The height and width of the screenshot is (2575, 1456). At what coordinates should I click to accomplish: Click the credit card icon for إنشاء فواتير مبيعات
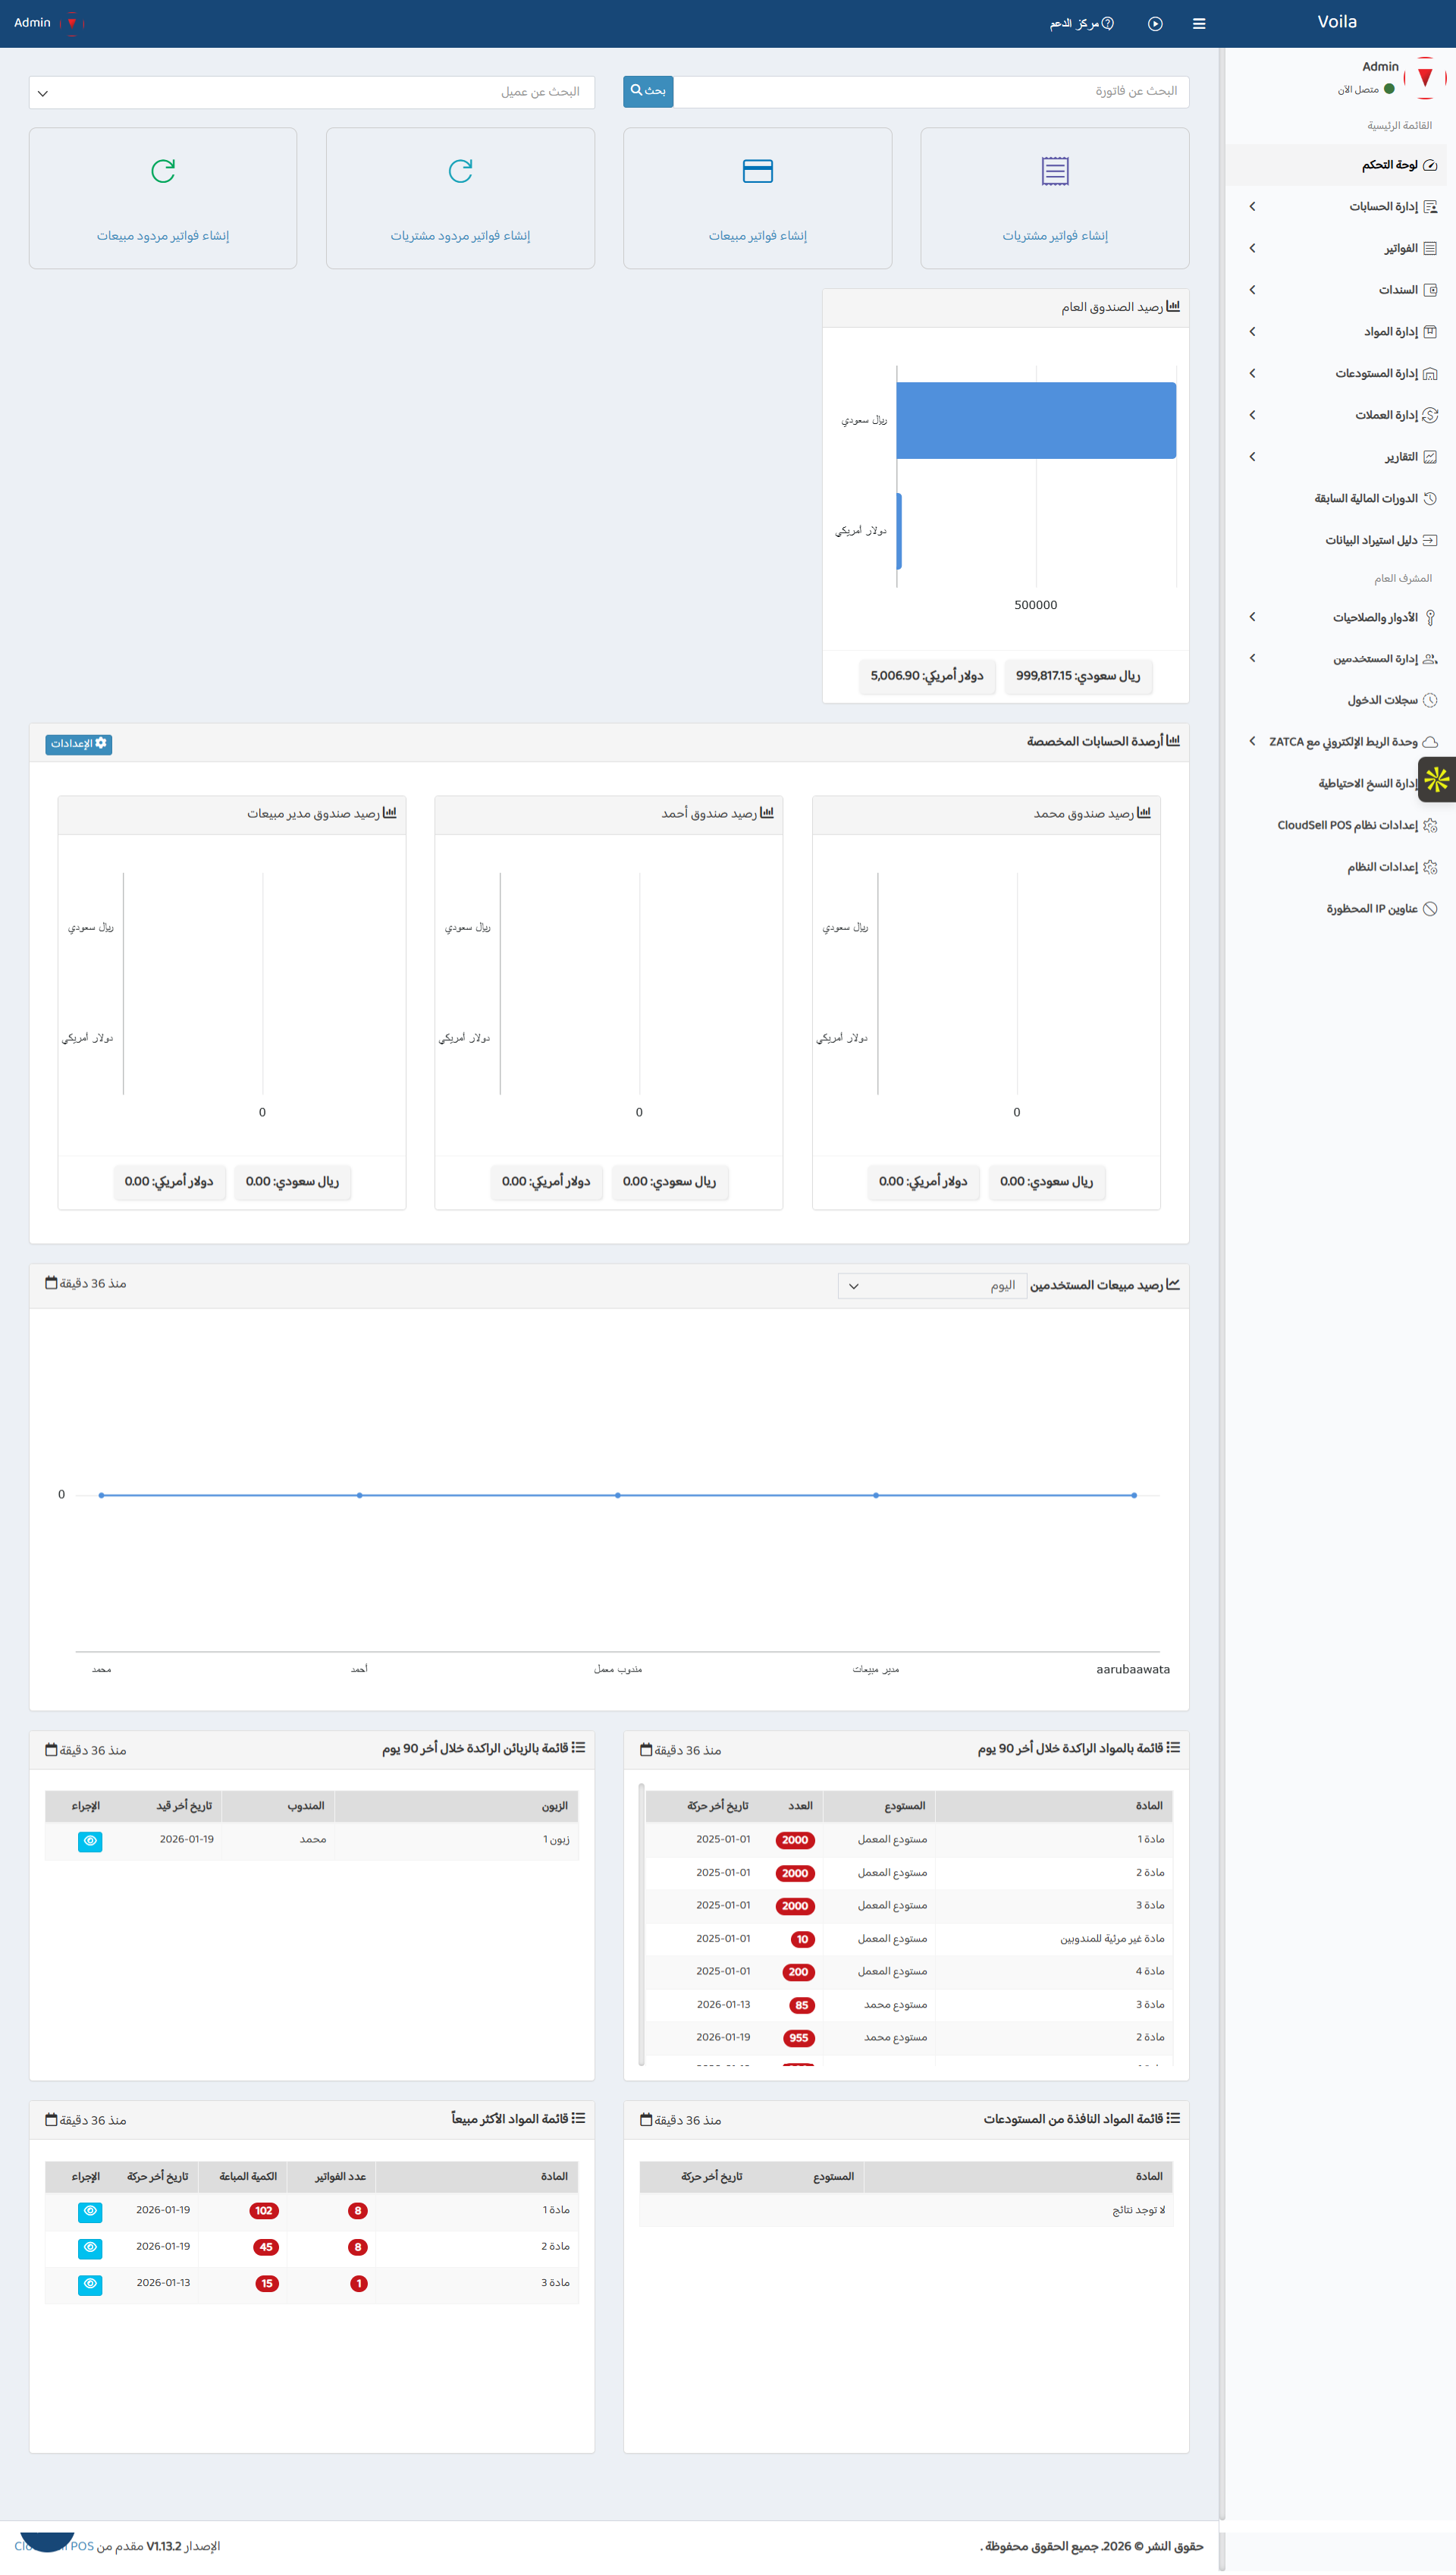[x=758, y=171]
